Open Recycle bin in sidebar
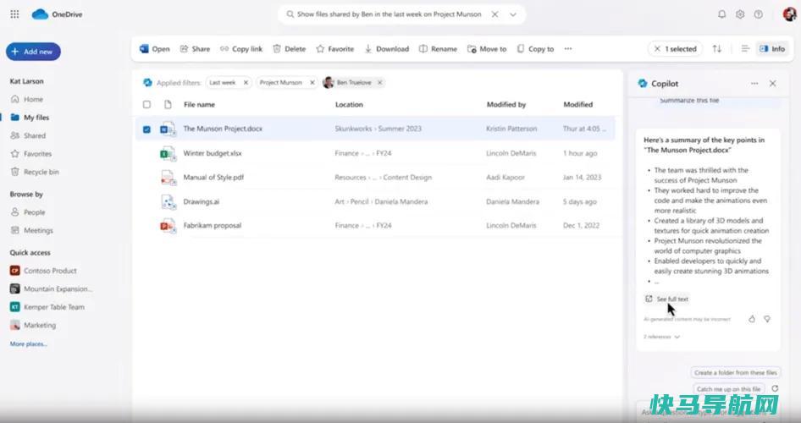 point(35,172)
